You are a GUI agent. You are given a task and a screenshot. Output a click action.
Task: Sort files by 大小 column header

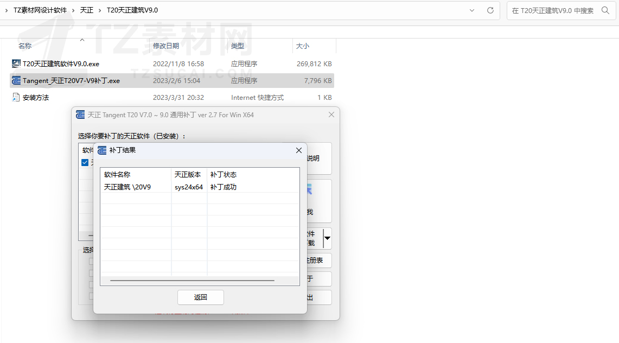pyautogui.click(x=302, y=46)
